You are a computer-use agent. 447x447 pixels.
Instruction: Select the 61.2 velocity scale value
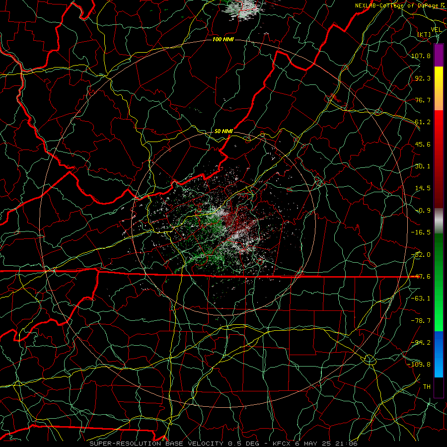coord(423,122)
